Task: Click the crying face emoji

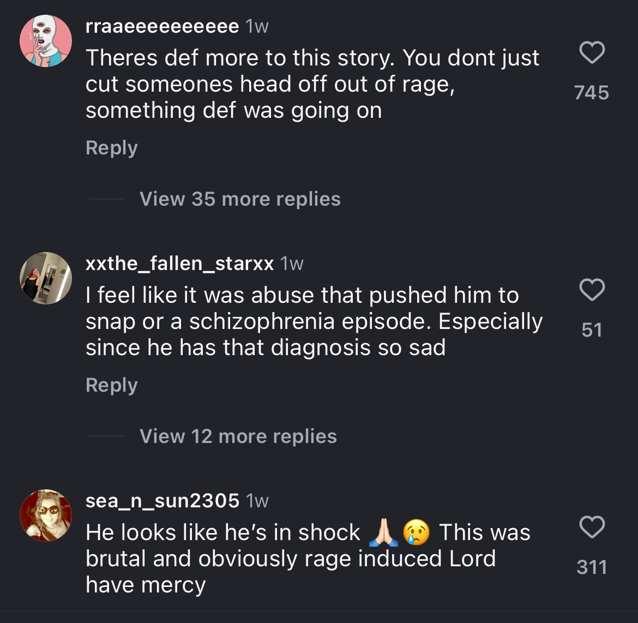Action: 416,532
